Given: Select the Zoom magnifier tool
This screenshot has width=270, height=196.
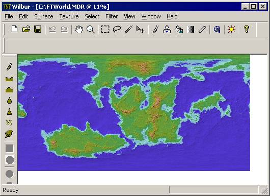Looking at the screenshot, I should pyautogui.click(x=91, y=29).
